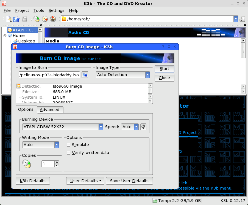Viewport: 248px width, 205px height.
Task: Click the Copies number field
Action: click(48, 164)
